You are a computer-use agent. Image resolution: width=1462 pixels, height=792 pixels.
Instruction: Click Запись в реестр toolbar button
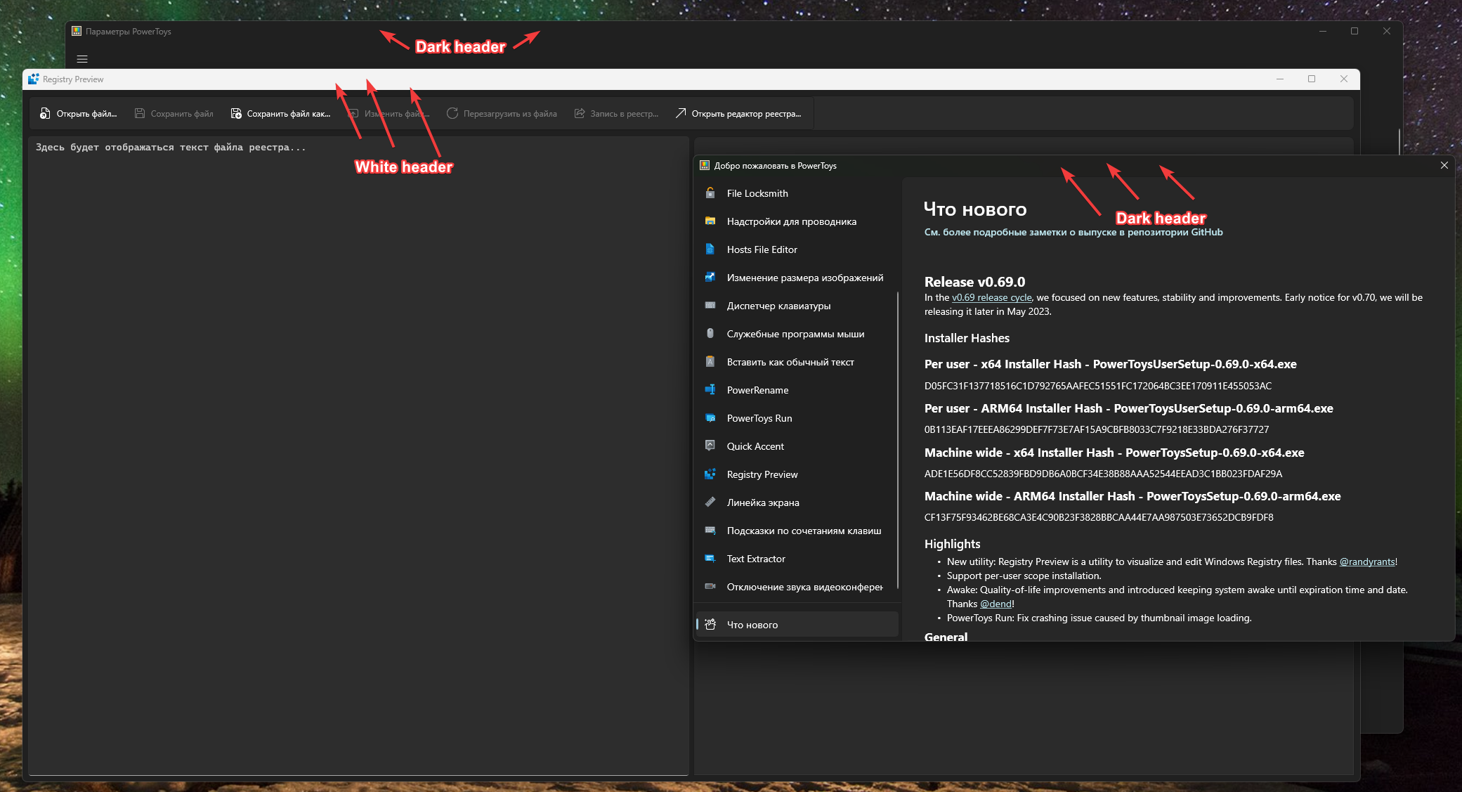(x=616, y=113)
